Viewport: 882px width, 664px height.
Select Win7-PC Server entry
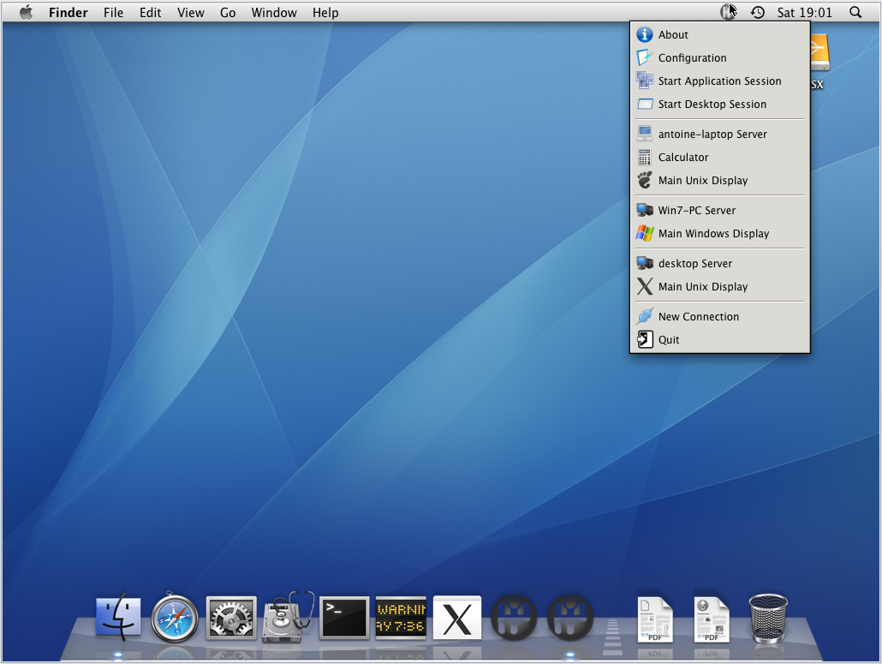pos(720,210)
